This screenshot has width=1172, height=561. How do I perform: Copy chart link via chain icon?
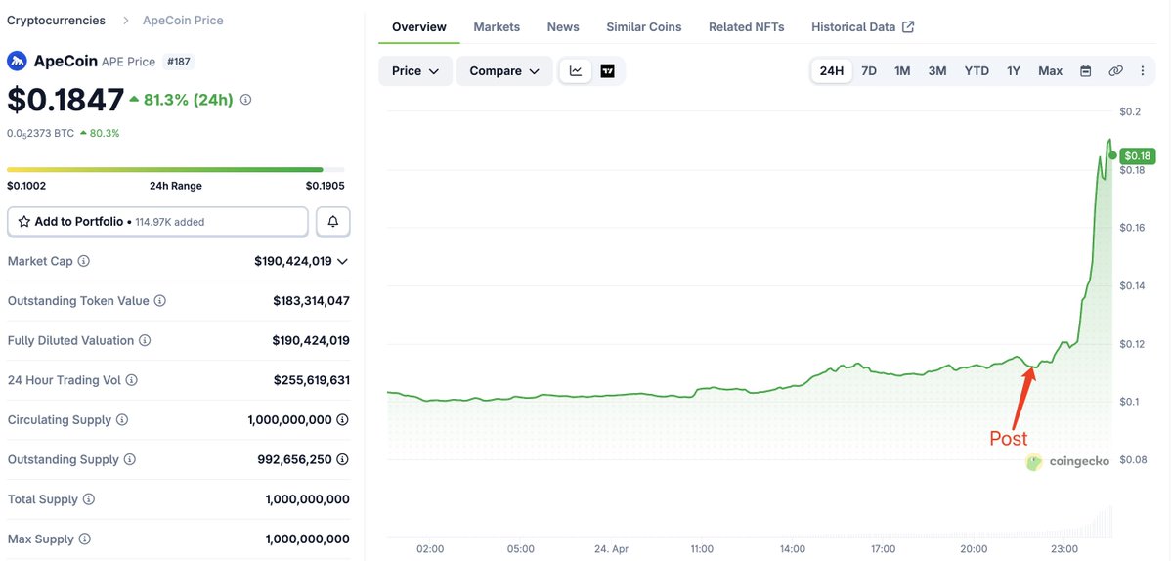coord(1115,71)
